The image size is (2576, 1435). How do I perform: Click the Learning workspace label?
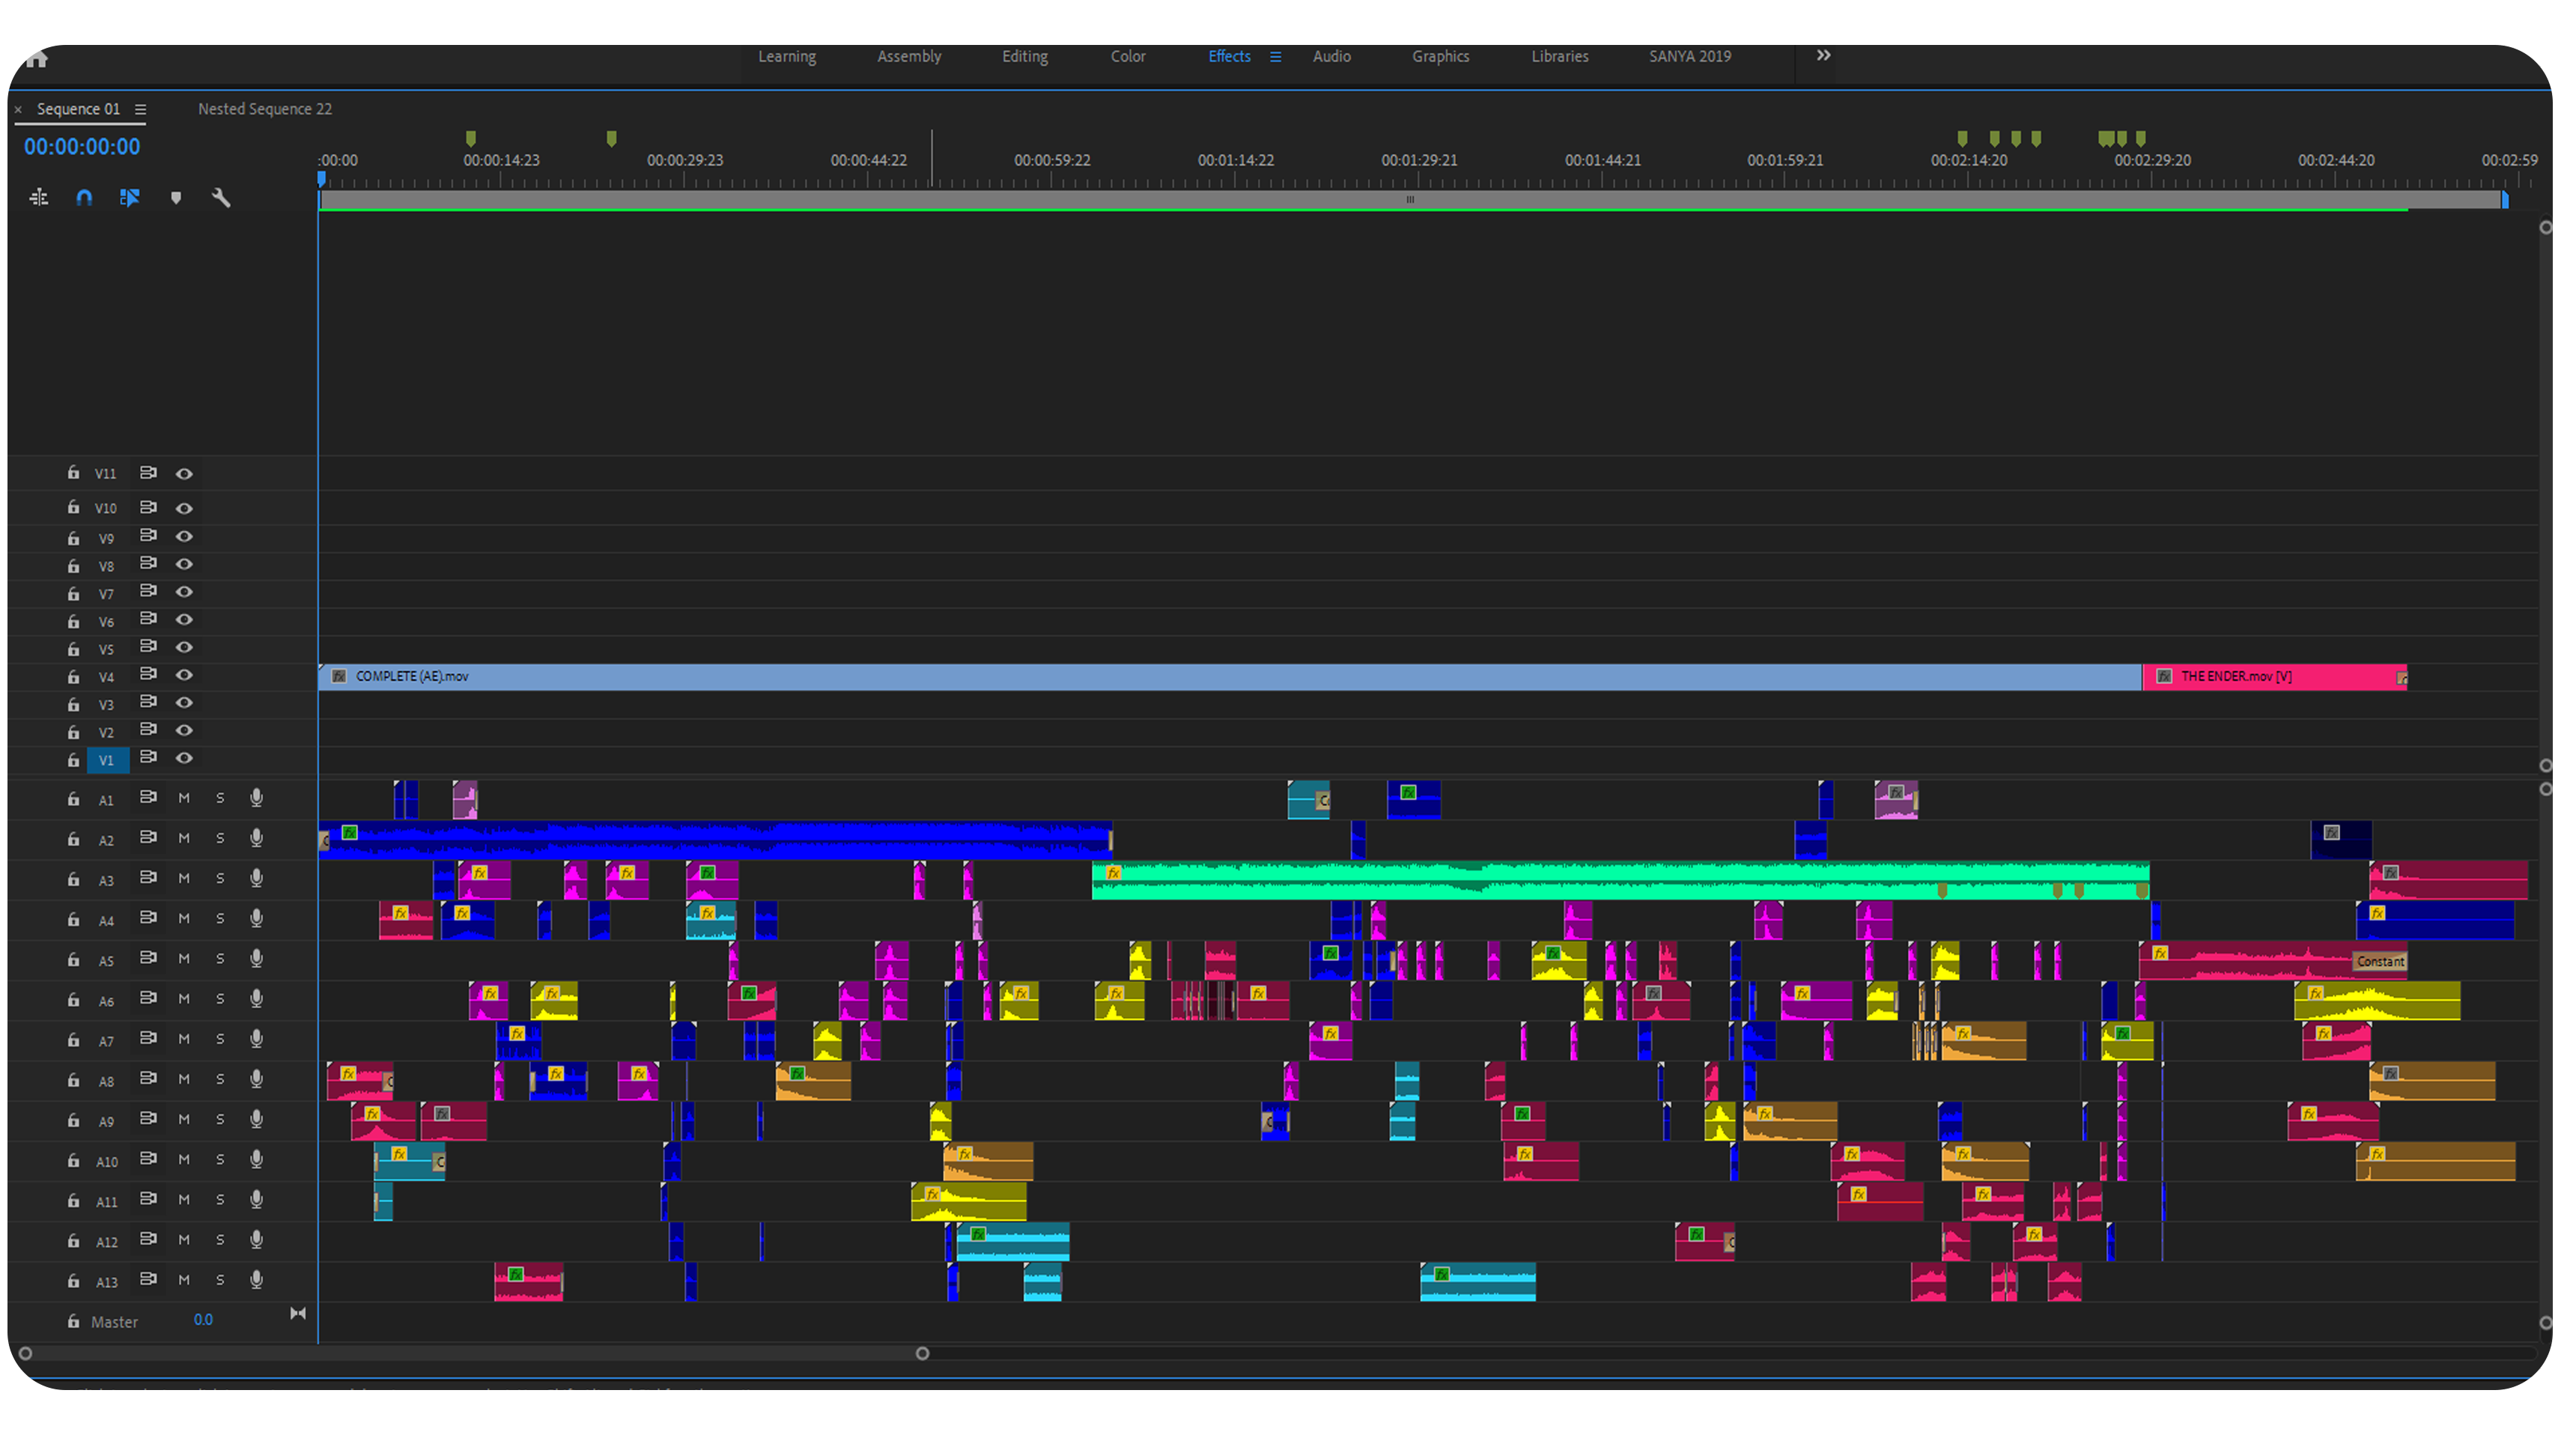tap(787, 57)
